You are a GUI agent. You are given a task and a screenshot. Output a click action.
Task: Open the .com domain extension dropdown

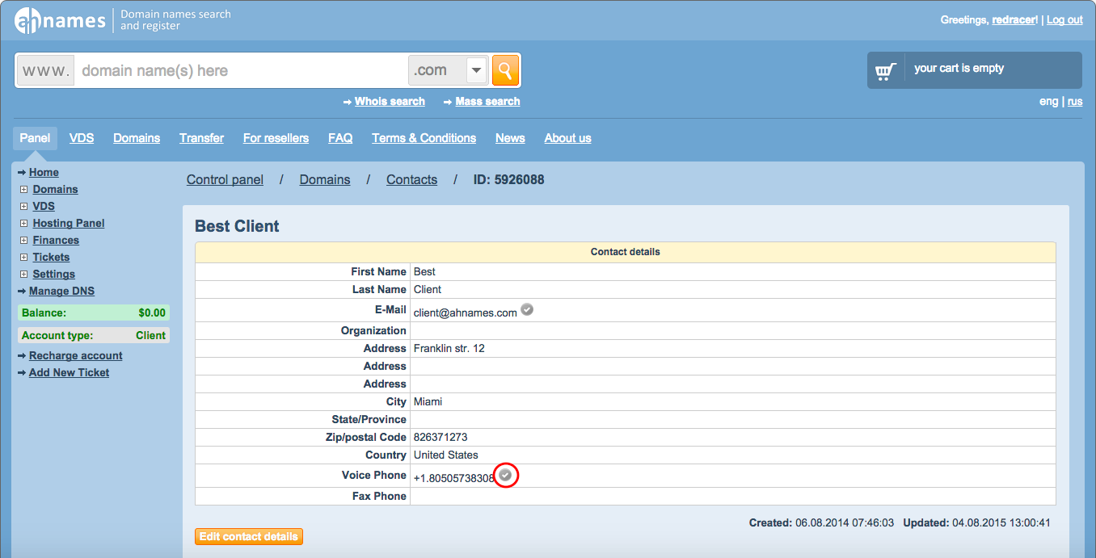[x=476, y=70]
